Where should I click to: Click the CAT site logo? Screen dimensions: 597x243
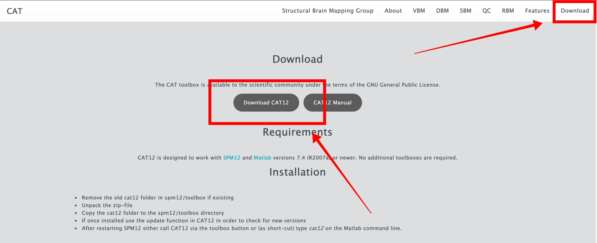tap(15, 11)
